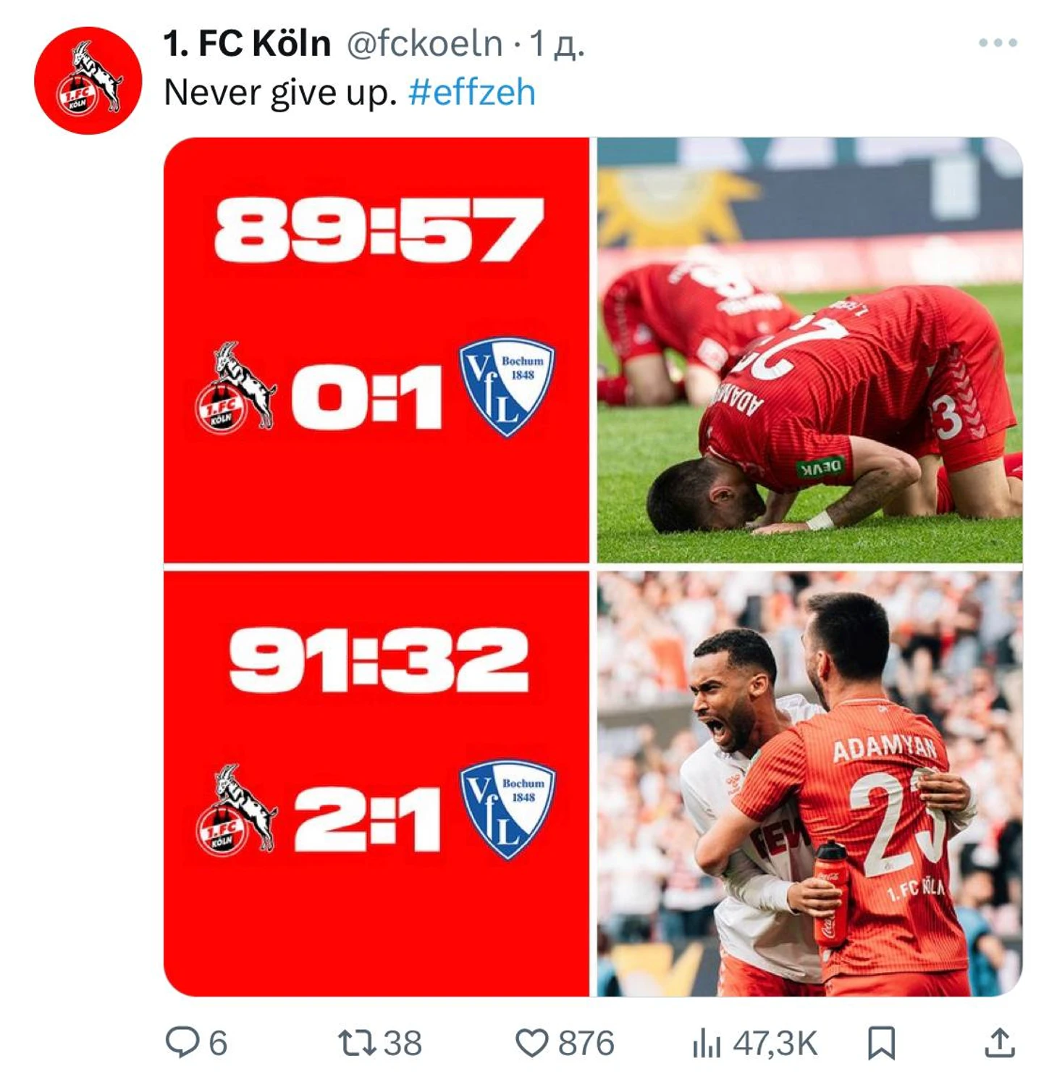
Task: Bookmark this tweet
Action: coord(881,1043)
